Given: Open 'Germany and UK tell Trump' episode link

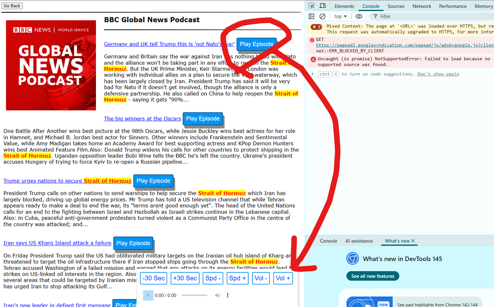Looking at the screenshot, I should coord(169,44).
